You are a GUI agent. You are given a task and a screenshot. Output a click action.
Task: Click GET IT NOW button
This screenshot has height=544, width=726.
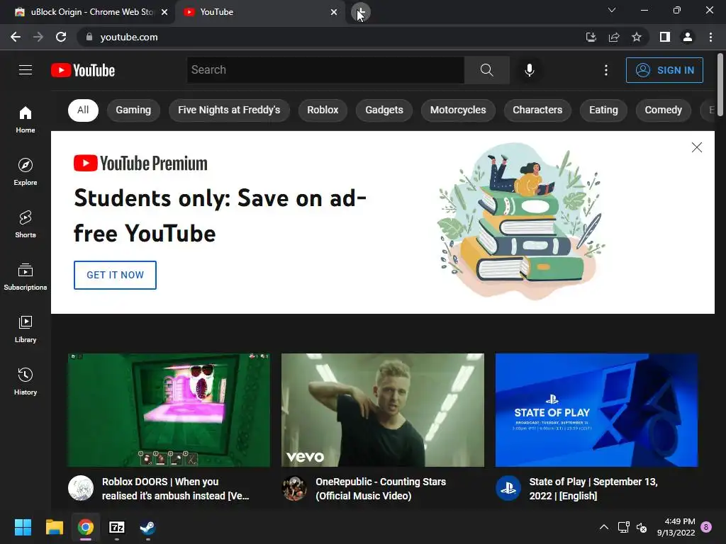pos(115,275)
